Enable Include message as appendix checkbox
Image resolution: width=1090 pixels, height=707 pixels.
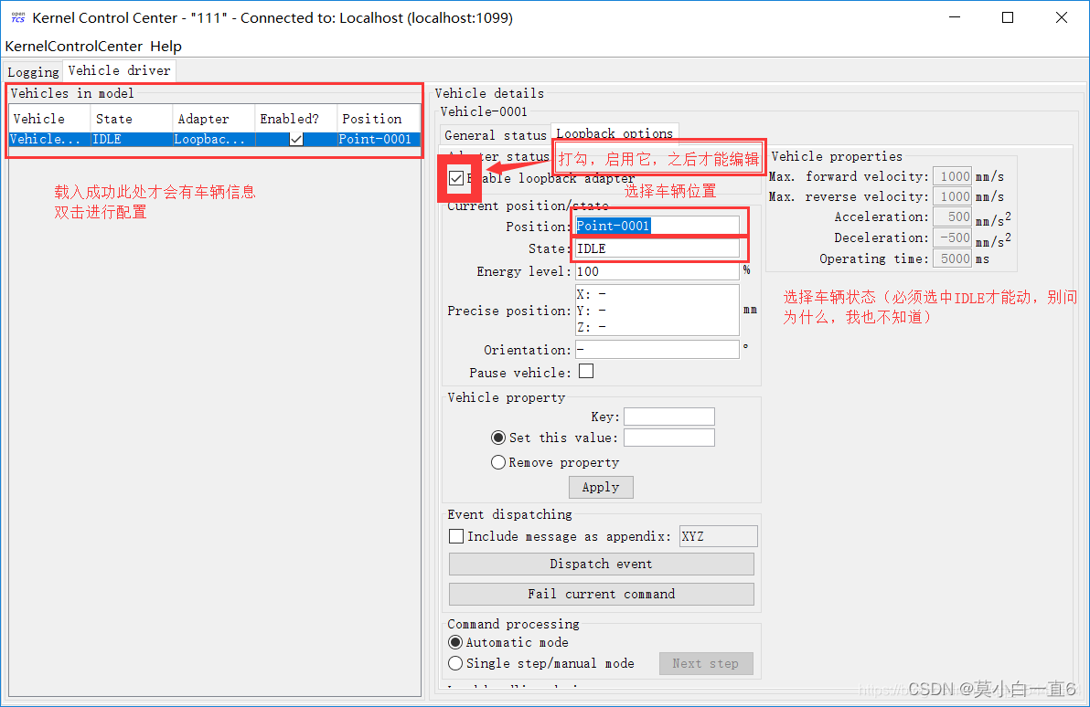pos(456,536)
